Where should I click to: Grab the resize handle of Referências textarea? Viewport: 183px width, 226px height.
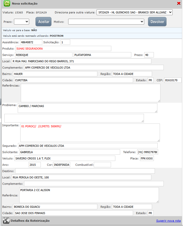(159, 101)
